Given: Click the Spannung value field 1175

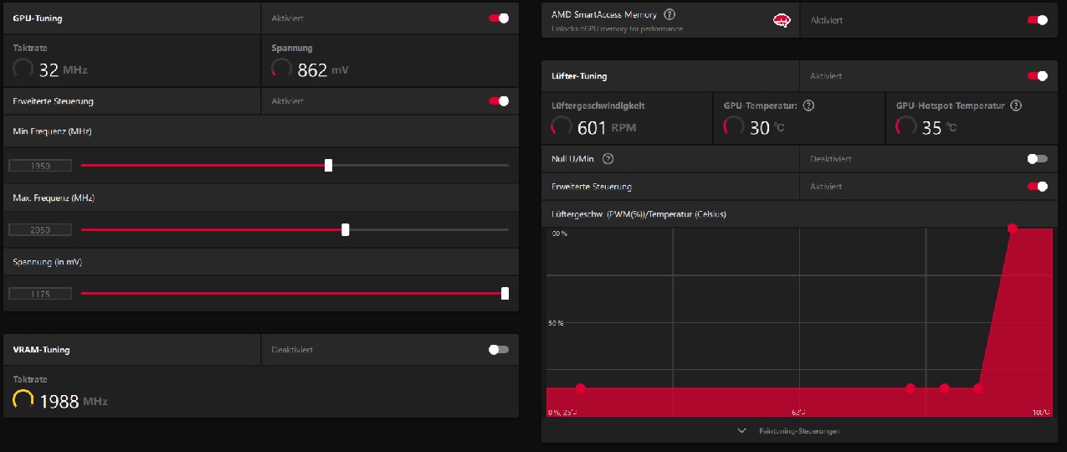Looking at the screenshot, I should click(x=40, y=294).
